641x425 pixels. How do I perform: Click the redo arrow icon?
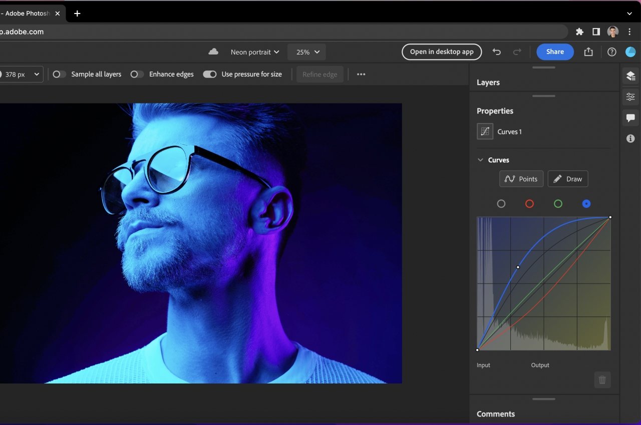point(517,52)
